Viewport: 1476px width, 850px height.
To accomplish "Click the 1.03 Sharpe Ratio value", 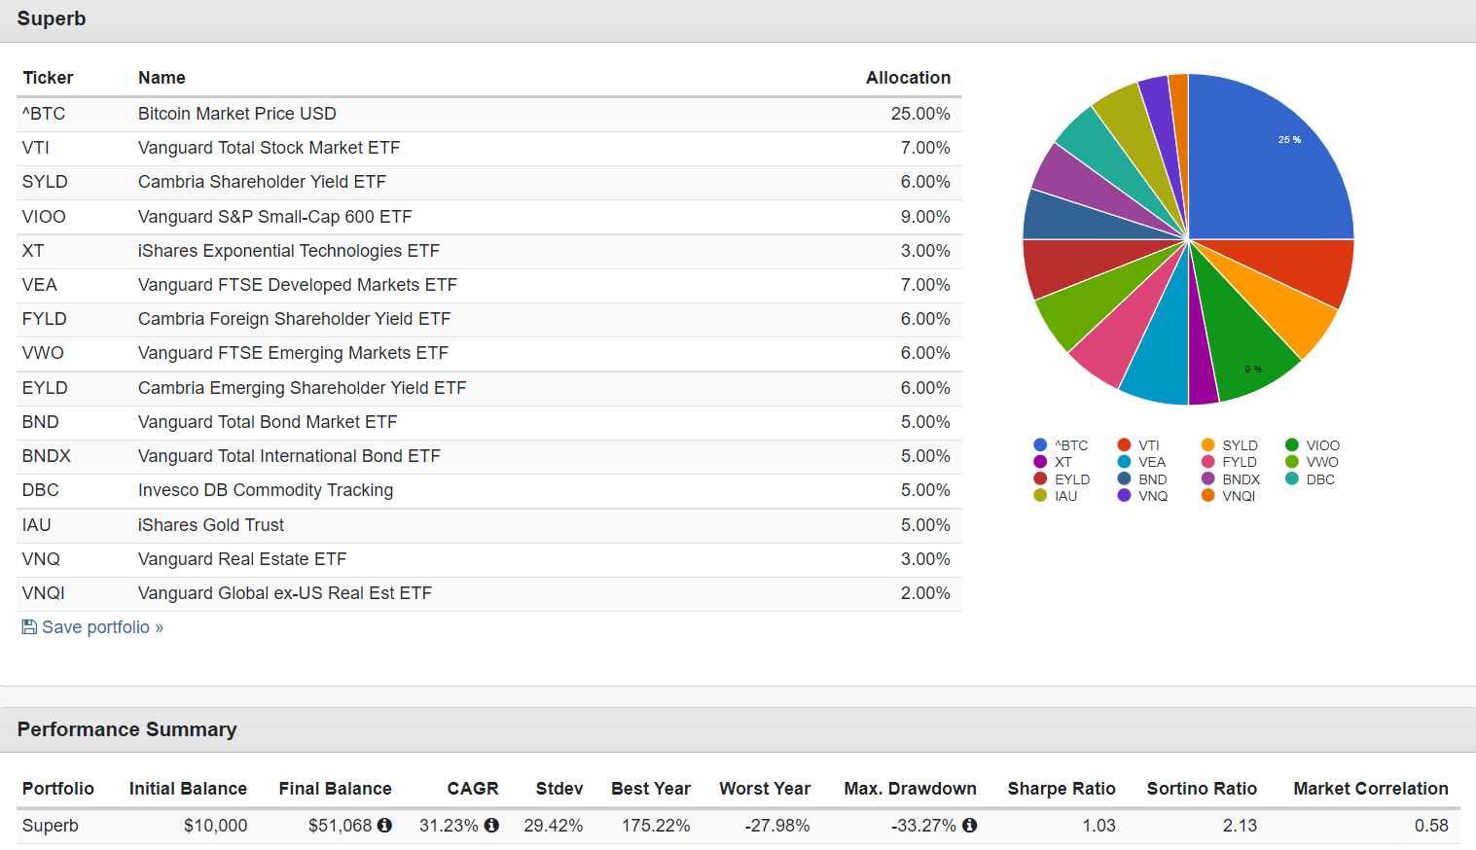I will point(1098,826).
